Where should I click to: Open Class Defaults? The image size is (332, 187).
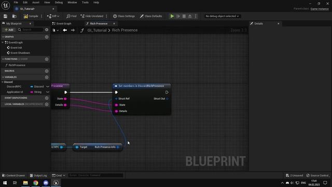[151, 16]
